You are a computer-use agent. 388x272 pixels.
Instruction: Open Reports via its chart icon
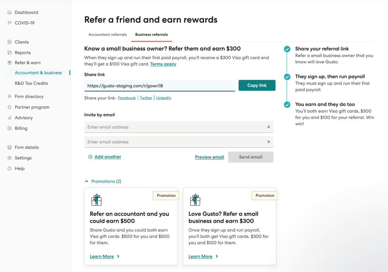(9, 52)
